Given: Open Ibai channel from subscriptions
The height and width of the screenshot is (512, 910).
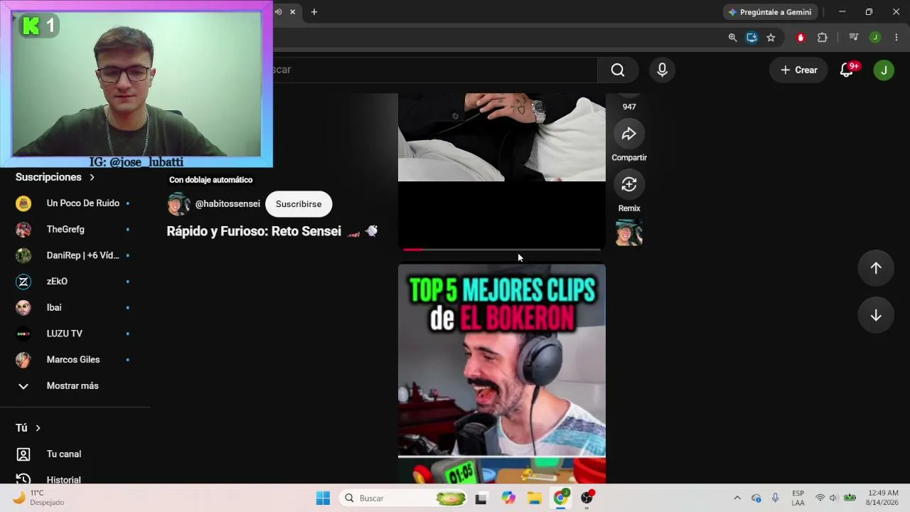Looking at the screenshot, I should (75, 307).
